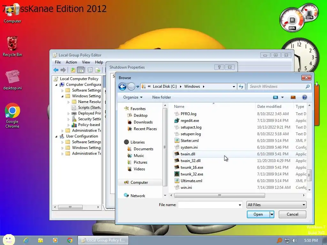
Task: Open the Action menu
Action: 71,62
